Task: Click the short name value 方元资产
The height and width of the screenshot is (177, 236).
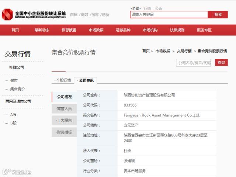Action: [131, 125]
